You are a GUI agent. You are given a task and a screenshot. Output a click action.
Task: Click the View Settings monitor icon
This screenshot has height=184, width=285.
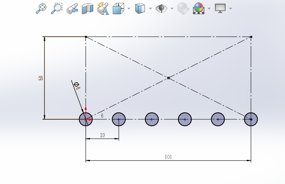pyautogui.click(x=220, y=9)
